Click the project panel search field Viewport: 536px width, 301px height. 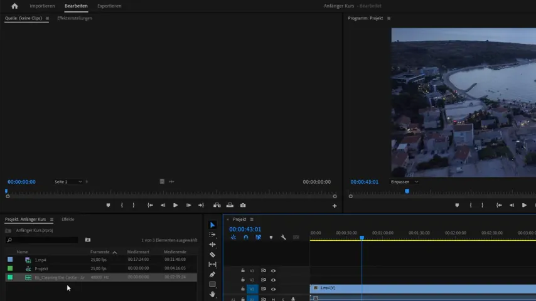(x=42, y=240)
